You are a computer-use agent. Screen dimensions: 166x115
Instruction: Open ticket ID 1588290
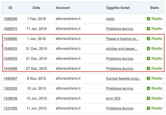pyautogui.click(x=10, y=19)
